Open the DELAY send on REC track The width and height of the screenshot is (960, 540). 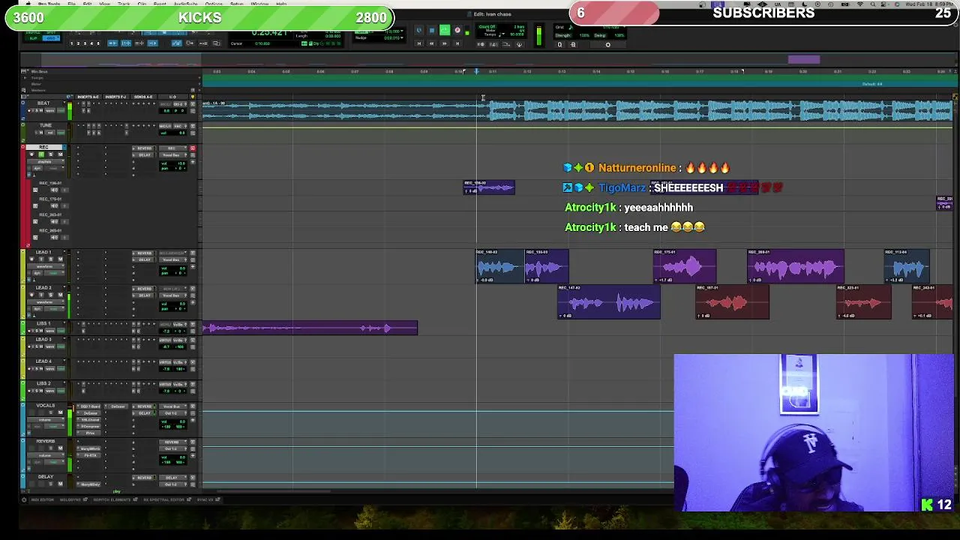144,155
